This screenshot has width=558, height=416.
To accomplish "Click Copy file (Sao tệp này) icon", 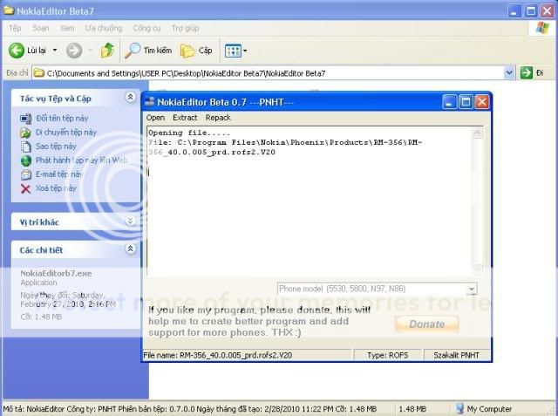I will click(x=26, y=146).
